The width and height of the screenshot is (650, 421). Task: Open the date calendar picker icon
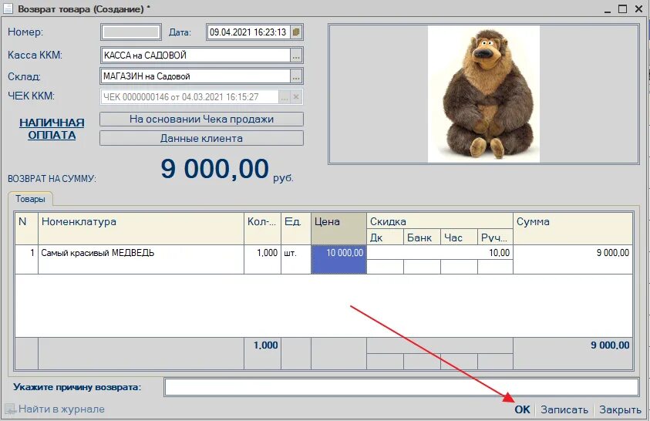point(296,32)
